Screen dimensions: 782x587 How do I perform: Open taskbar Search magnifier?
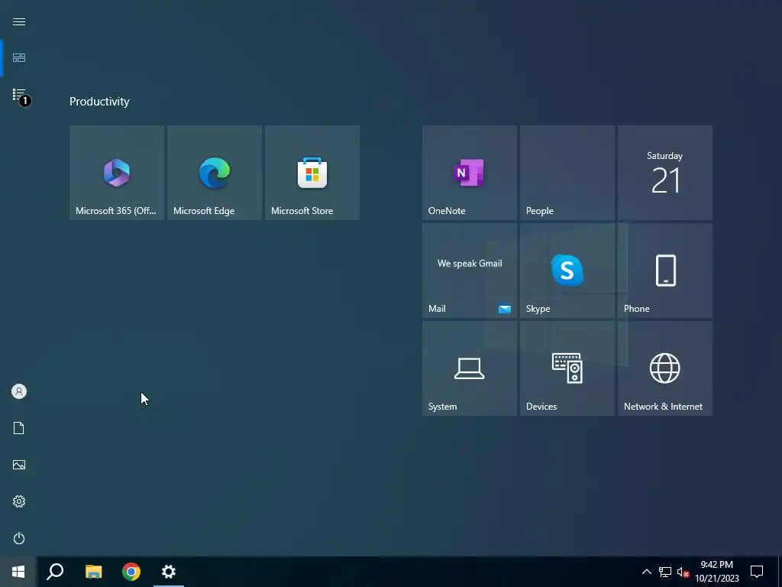pyautogui.click(x=55, y=572)
